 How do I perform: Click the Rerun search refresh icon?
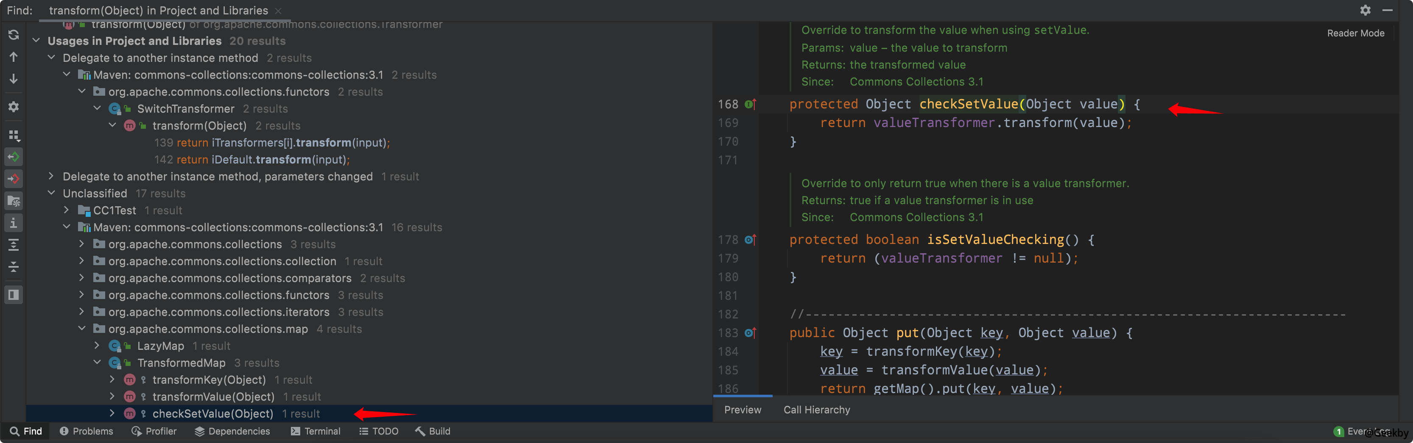(x=14, y=35)
